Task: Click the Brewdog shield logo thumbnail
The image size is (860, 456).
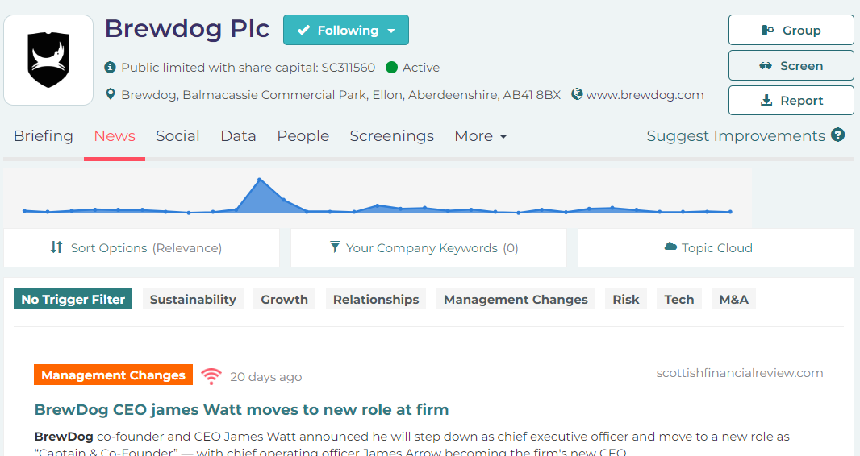Action: (48, 60)
